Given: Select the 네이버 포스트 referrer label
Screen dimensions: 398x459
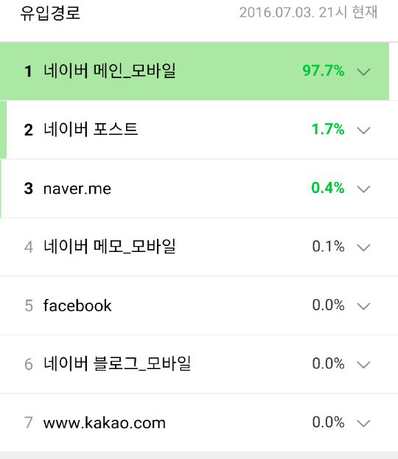Looking at the screenshot, I should pos(91,129).
